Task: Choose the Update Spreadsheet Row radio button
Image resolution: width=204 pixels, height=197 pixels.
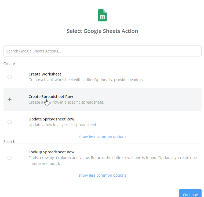Action: click(x=10, y=122)
